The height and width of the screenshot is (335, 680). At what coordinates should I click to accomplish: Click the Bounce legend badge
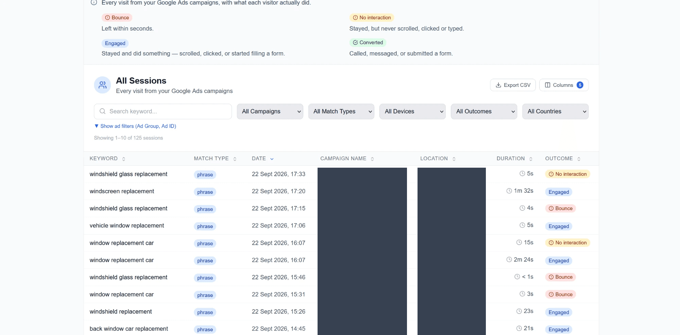(117, 18)
